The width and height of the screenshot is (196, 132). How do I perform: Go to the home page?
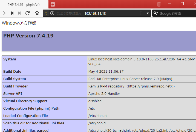click(x=37, y=13)
